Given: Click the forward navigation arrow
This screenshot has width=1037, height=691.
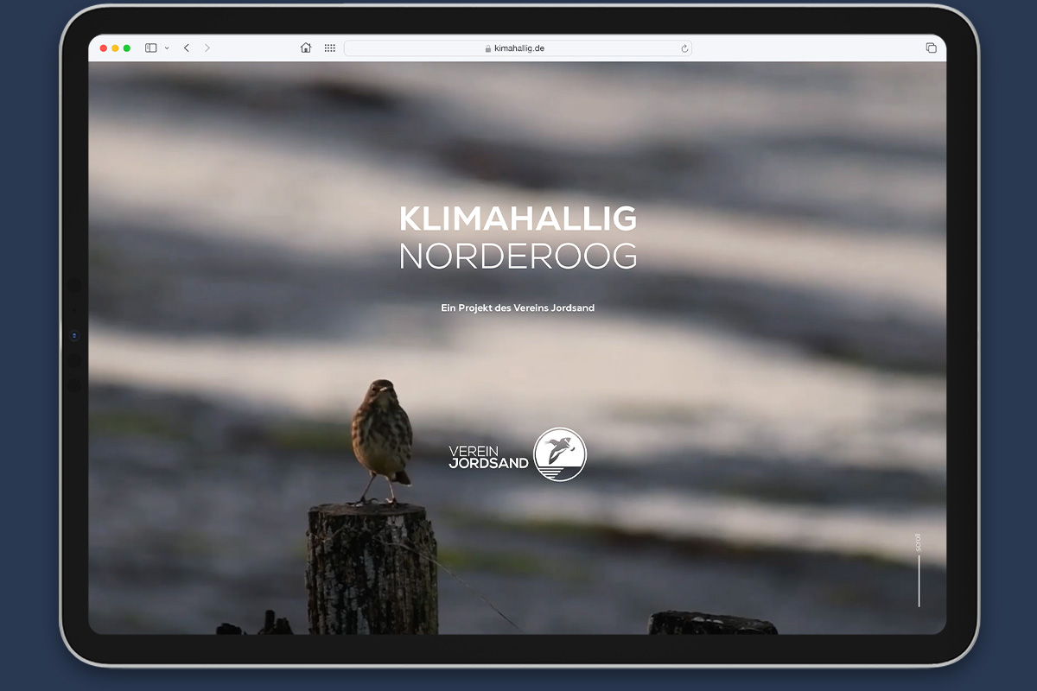Looking at the screenshot, I should point(207,48).
